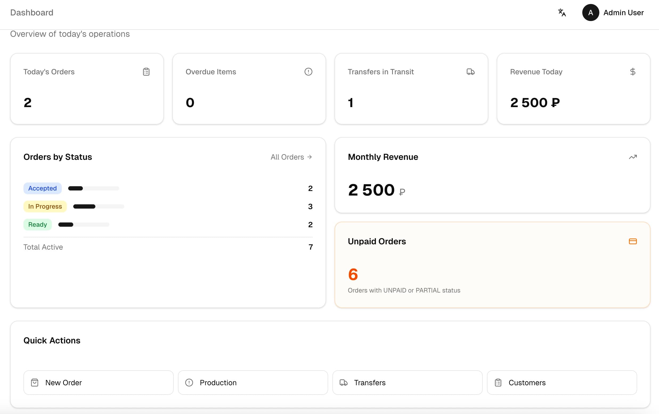The image size is (659, 414).
Task: Click the In Progress status progress bar
Action: coord(99,206)
